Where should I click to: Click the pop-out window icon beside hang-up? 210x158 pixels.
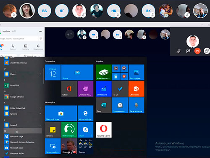pyautogui.click(x=207, y=51)
